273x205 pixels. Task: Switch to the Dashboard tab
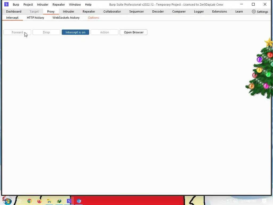tap(14, 11)
